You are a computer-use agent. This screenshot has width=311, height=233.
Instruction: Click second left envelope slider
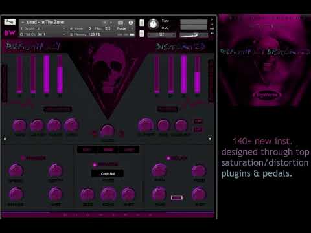pyautogui.click(x=33, y=74)
